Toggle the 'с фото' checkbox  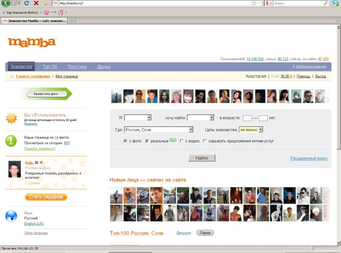coord(125,141)
